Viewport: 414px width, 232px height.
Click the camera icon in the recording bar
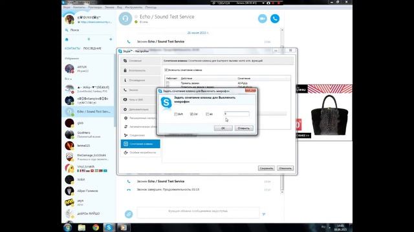coord(268,3)
